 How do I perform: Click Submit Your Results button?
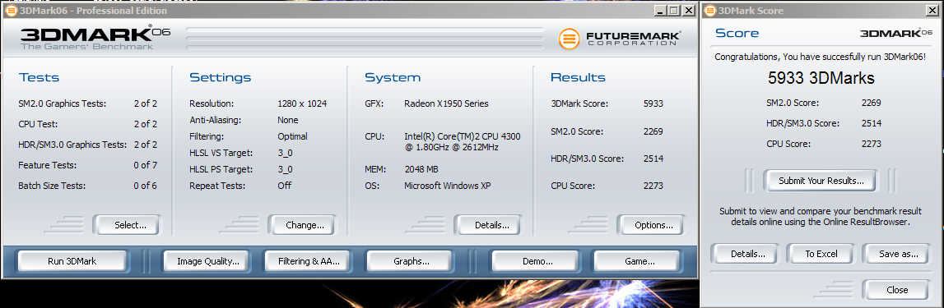pos(821,181)
